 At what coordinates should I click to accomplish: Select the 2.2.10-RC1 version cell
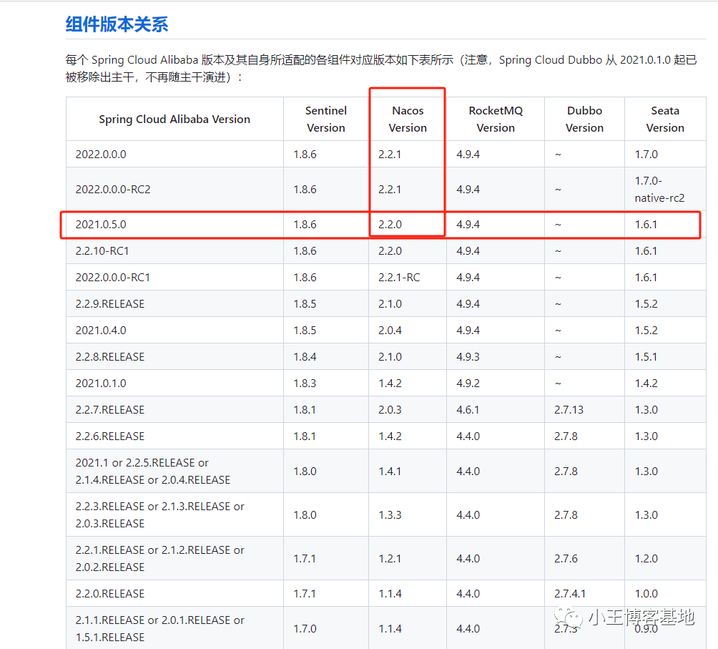pyautogui.click(x=102, y=251)
